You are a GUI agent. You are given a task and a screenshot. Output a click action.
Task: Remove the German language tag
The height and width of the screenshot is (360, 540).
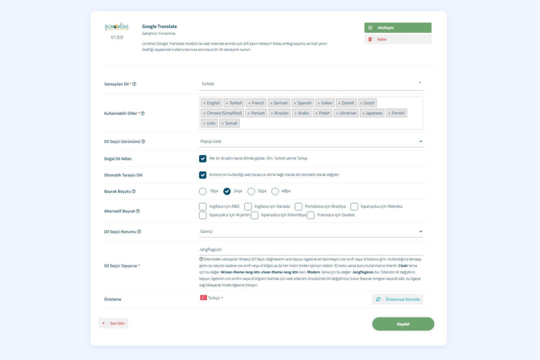click(271, 103)
